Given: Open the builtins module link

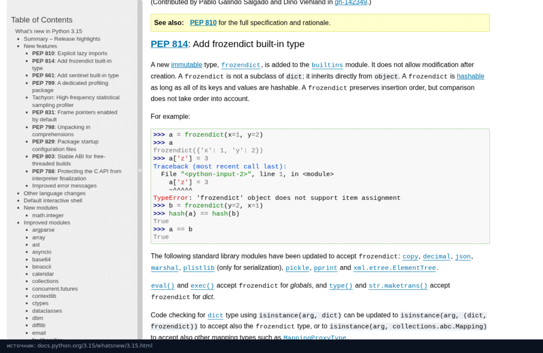Looking at the screenshot, I should [x=327, y=65].
